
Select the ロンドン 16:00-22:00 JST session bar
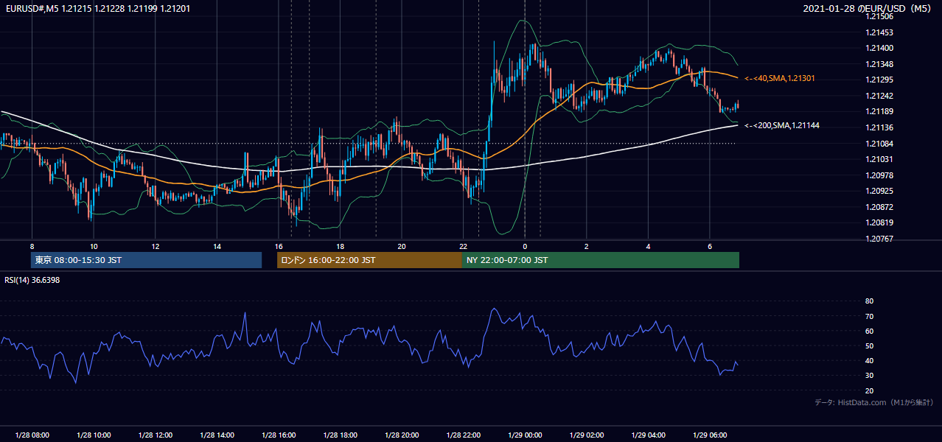[369, 260]
